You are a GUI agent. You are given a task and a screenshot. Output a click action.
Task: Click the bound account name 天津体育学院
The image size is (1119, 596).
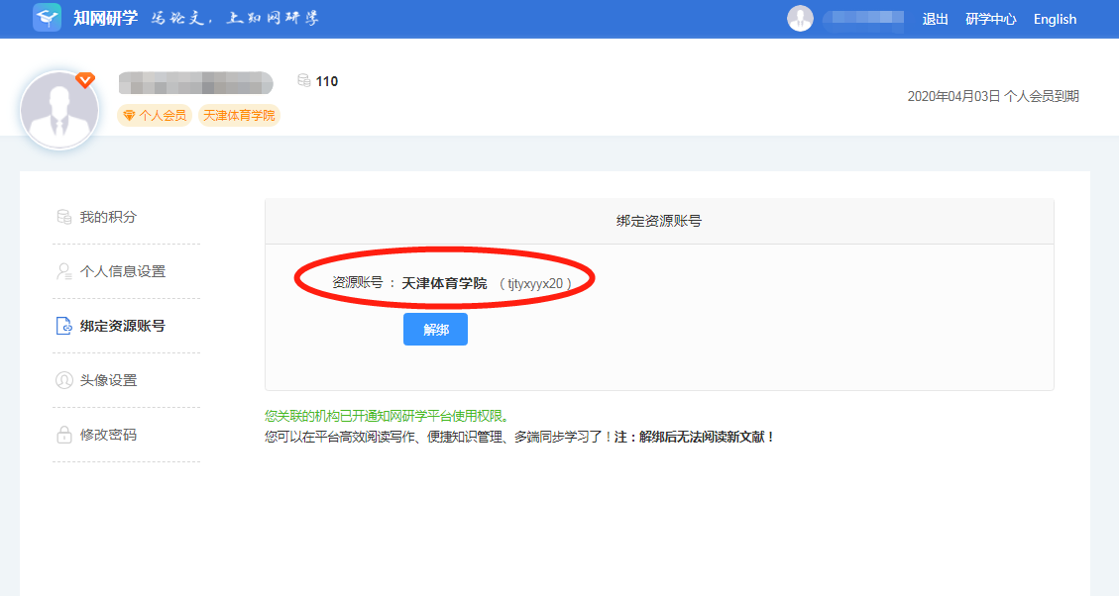click(445, 283)
